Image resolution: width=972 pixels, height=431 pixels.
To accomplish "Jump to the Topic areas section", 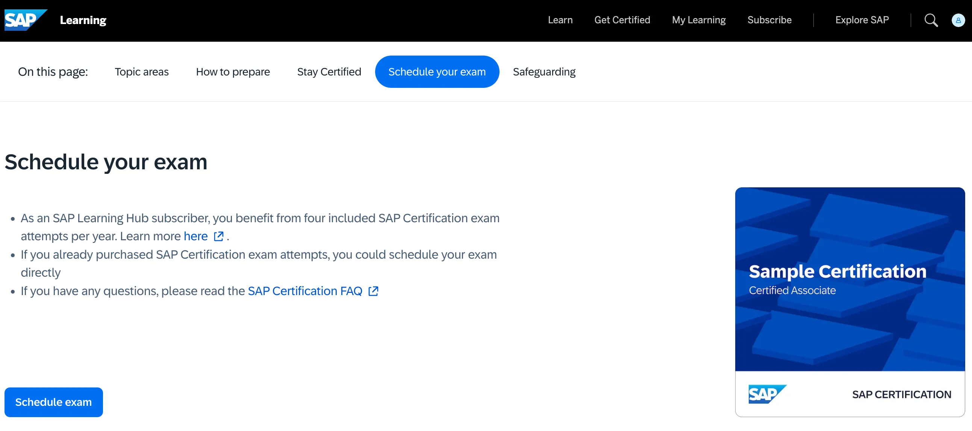I will pyautogui.click(x=141, y=72).
